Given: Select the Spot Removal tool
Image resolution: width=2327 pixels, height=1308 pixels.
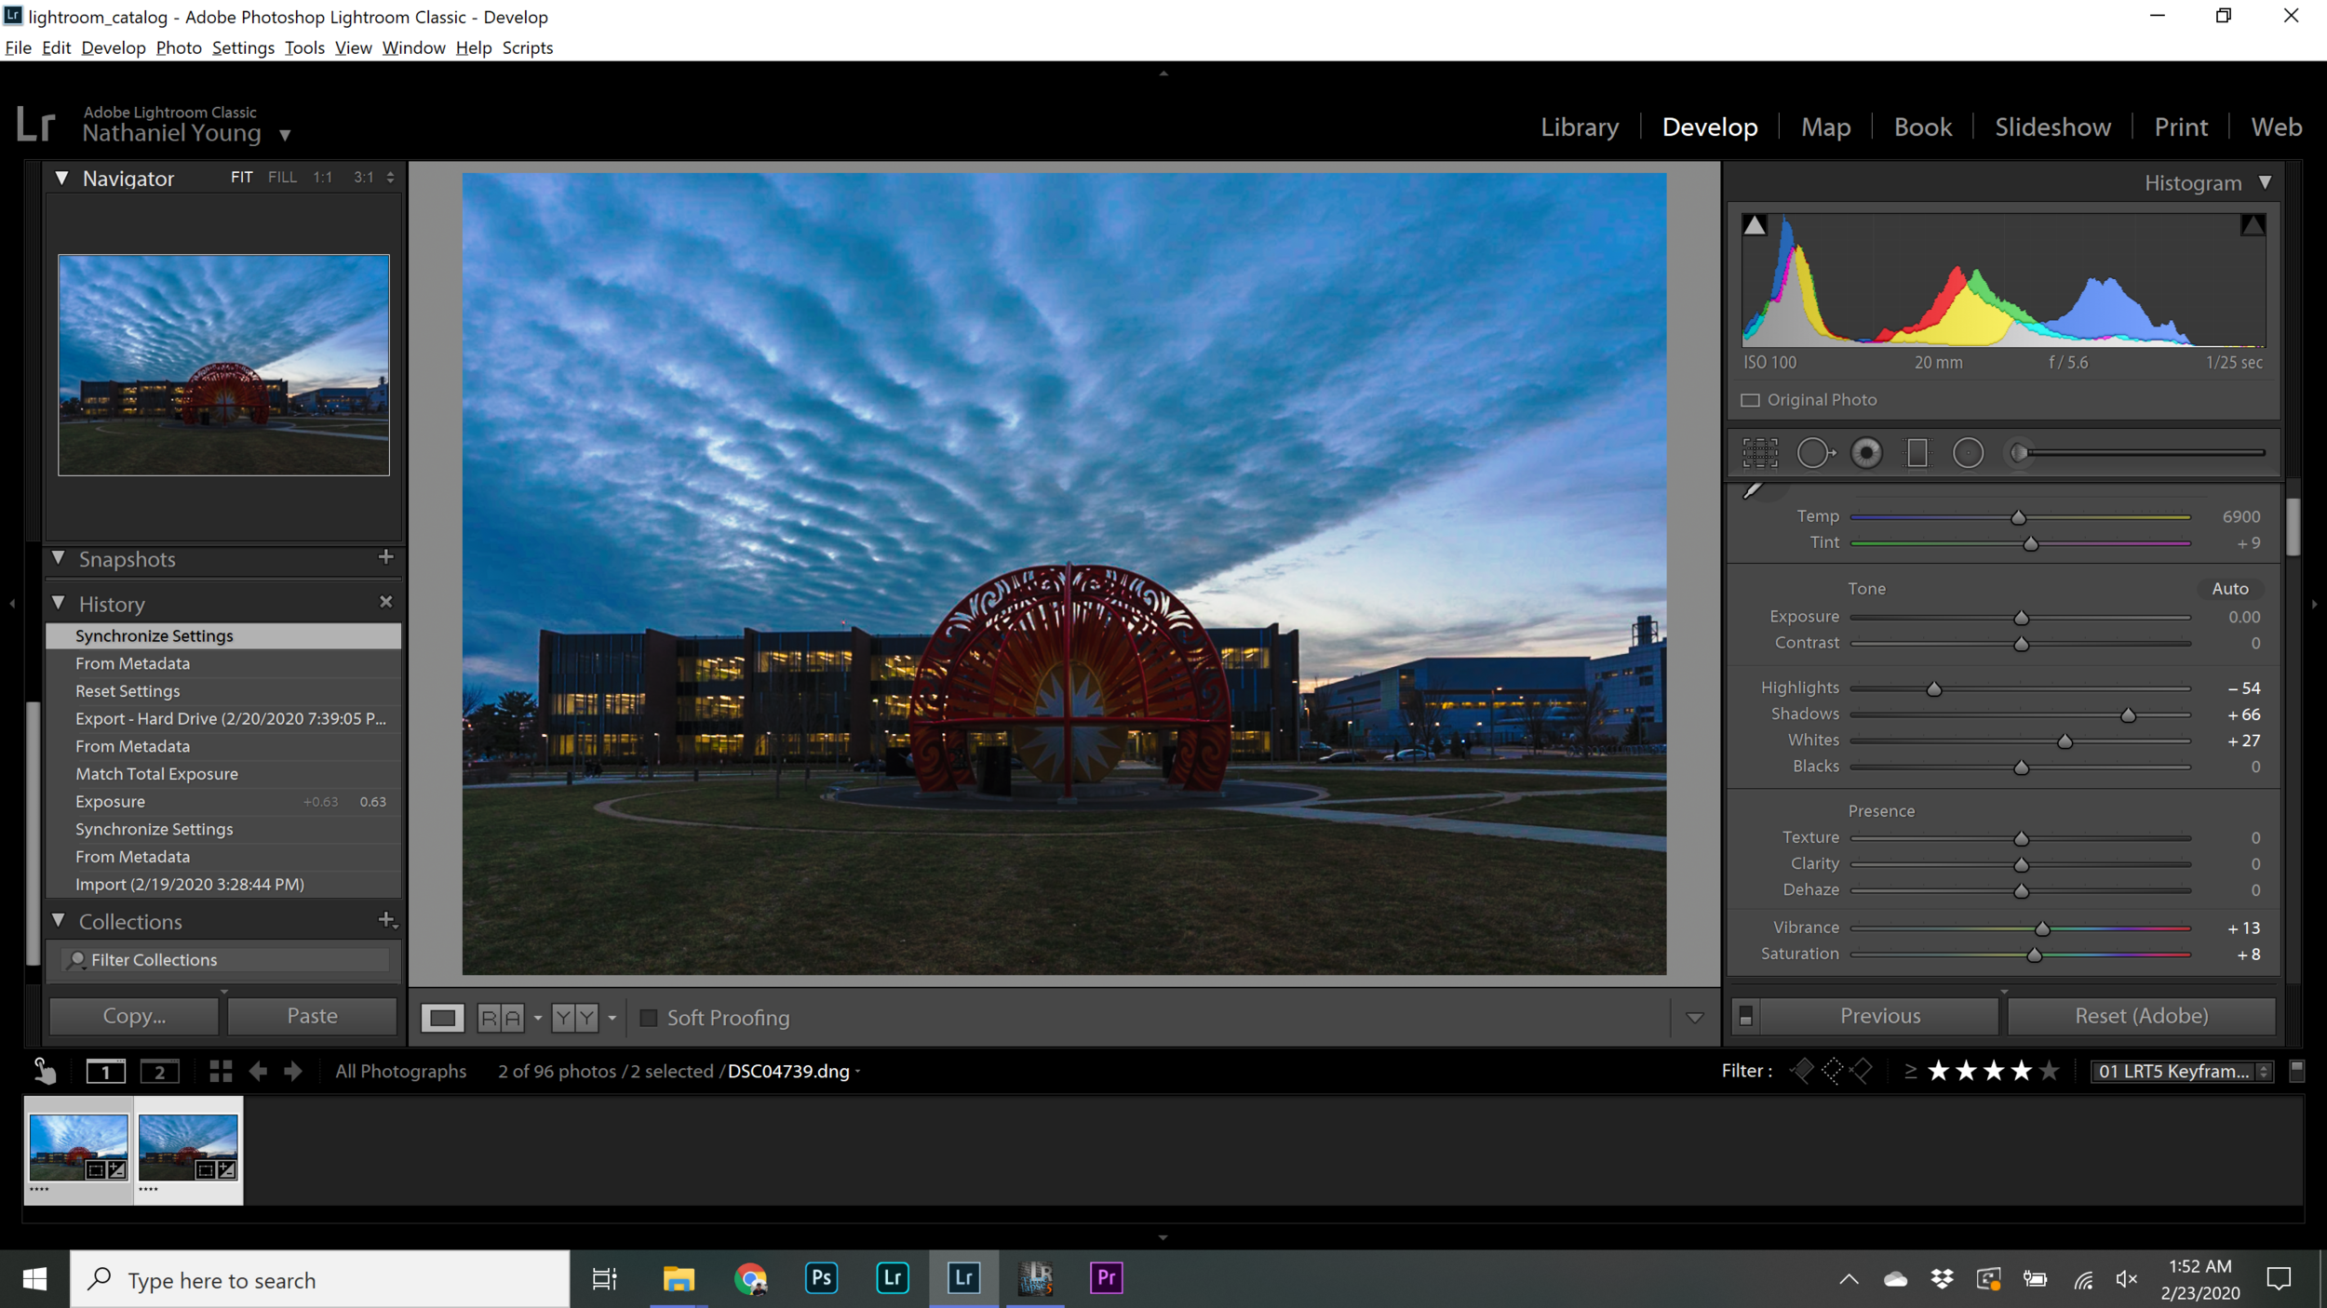Looking at the screenshot, I should 1814,453.
